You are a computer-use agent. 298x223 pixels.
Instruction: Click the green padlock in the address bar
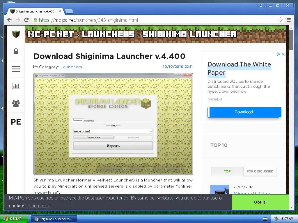[36, 20]
